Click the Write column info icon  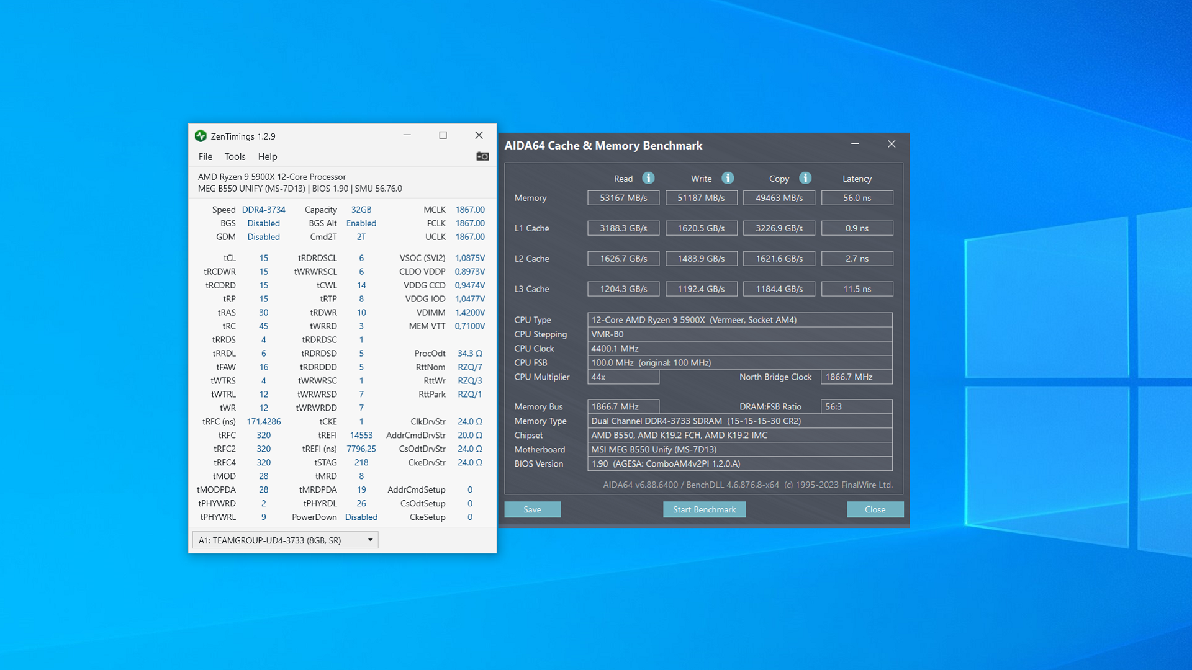[728, 178]
